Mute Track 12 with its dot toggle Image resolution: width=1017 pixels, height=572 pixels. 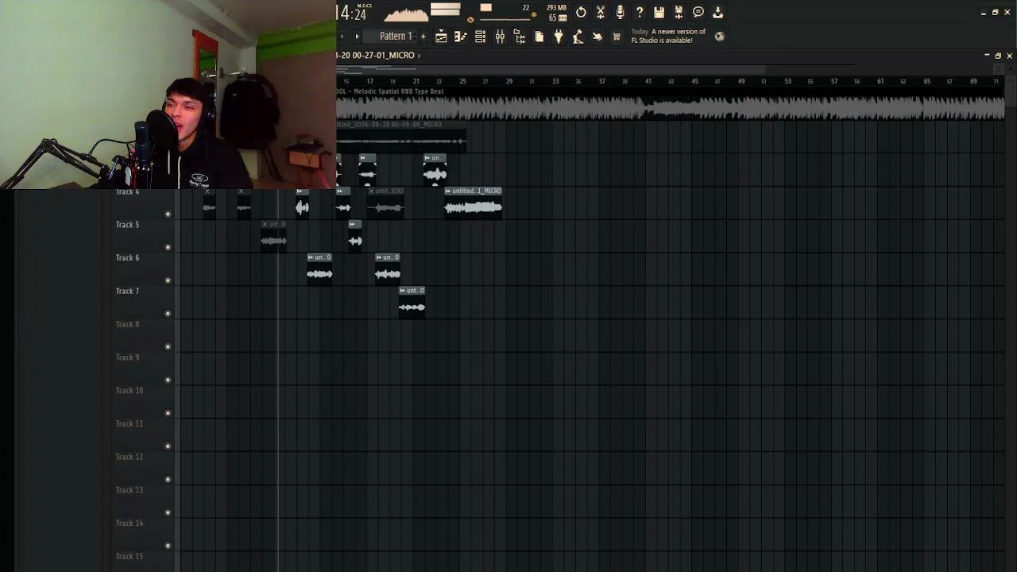pyautogui.click(x=168, y=479)
